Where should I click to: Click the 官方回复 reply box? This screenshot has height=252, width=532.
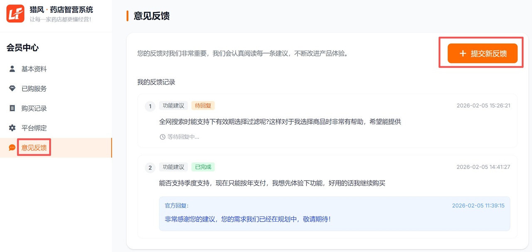335,213
